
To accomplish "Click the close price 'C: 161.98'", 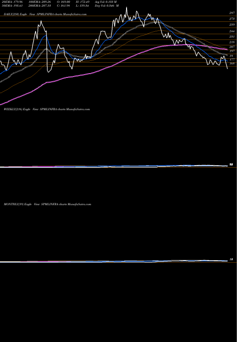I will (x=64, y=6).
